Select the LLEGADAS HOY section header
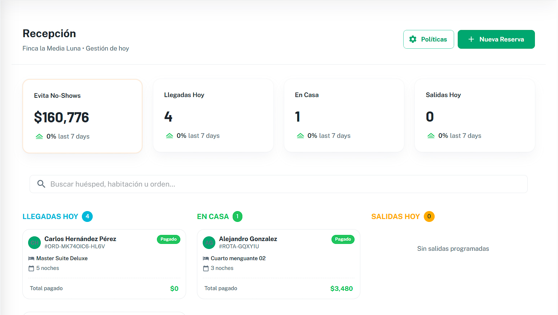This screenshot has width=558, height=315. pyautogui.click(x=50, y=216)
